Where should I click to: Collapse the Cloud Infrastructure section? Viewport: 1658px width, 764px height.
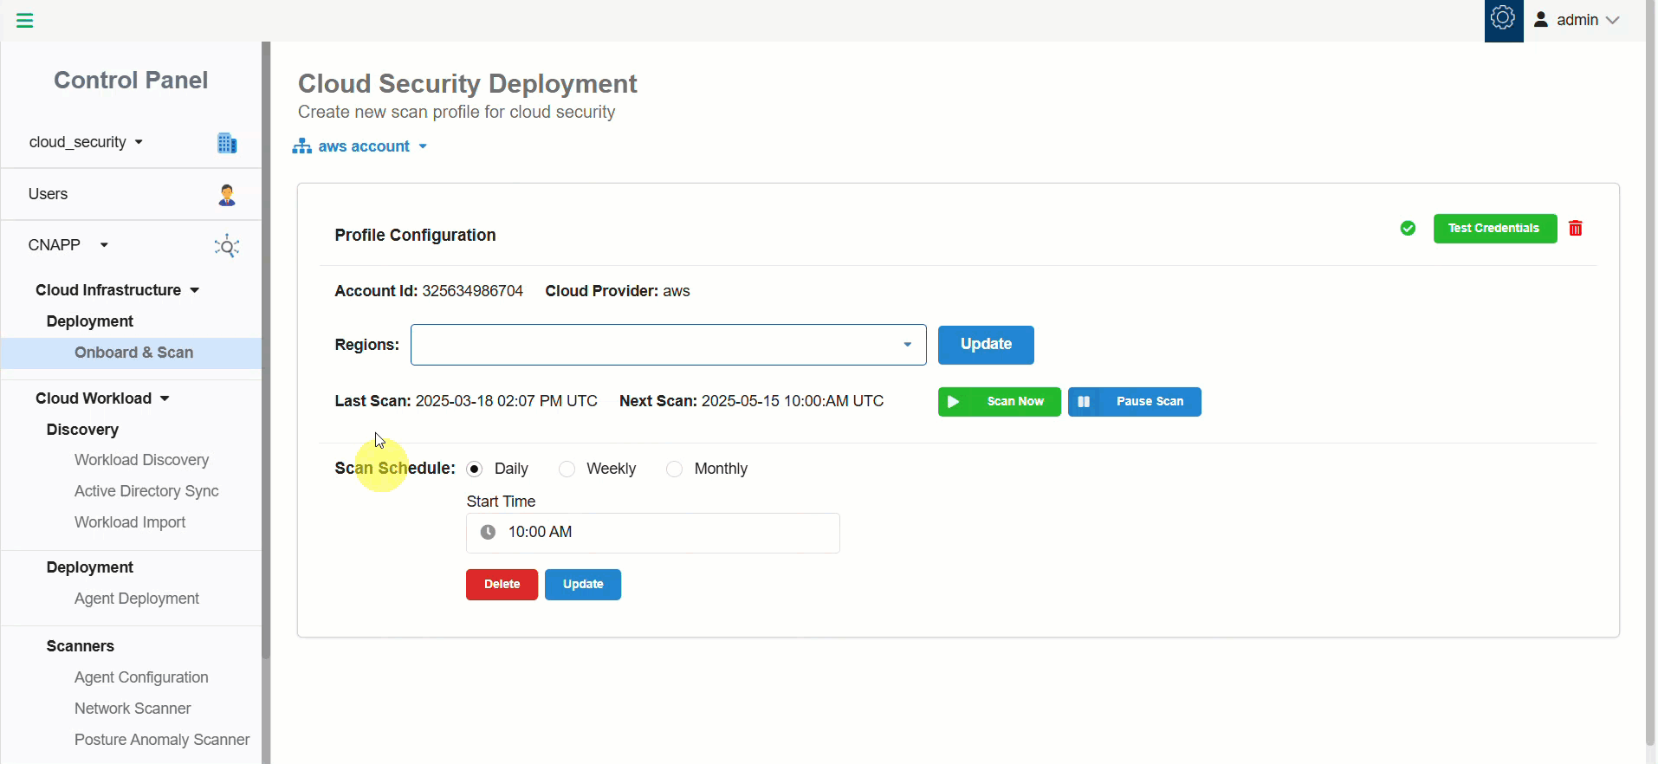coord(195,290)
